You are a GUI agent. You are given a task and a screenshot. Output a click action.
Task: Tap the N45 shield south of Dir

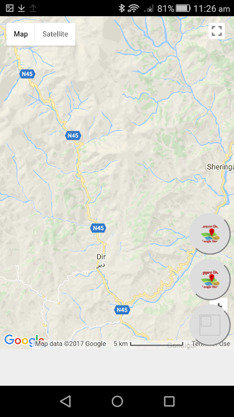(x=122, y=310)
